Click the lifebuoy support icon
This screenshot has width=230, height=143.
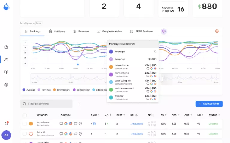pyautogui.click(x=6, y=85)
